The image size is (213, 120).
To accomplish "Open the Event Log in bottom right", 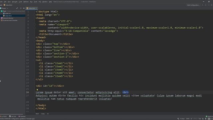I will [x=209, y=116].
